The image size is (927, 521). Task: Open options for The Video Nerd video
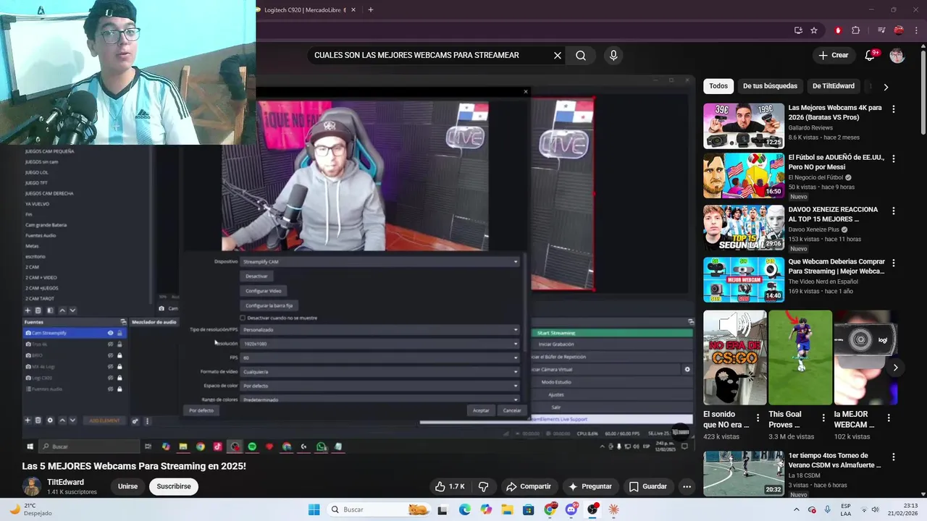[893, 263]
